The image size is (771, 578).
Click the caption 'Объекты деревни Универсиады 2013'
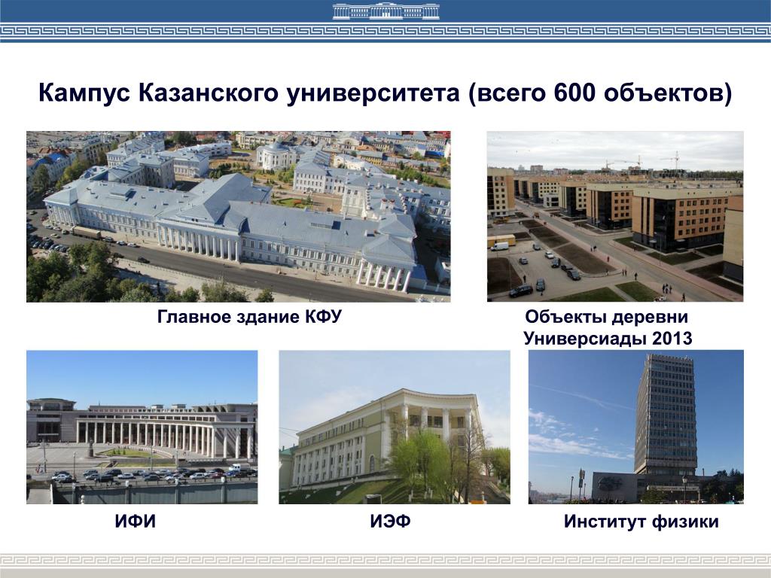coord(608,327)
